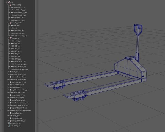
Task: Click the mesh icon of handleBase_geo
Action: click(12, 31)
